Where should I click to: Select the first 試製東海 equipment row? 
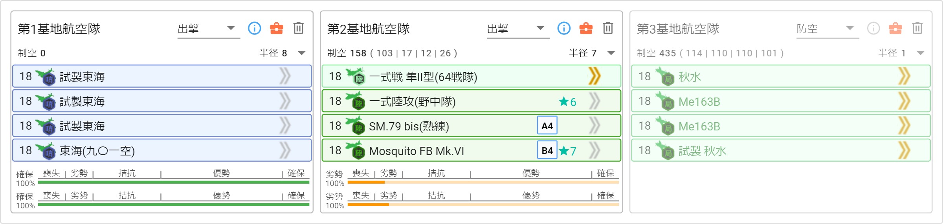point(162,76)
